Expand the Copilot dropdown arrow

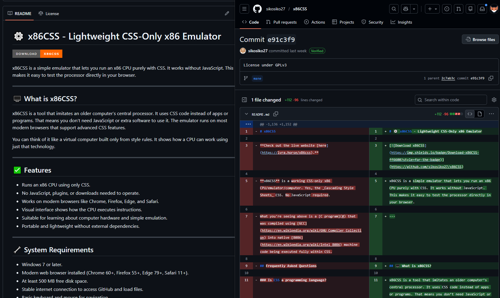pyautogui.click(x=414, y=9)
